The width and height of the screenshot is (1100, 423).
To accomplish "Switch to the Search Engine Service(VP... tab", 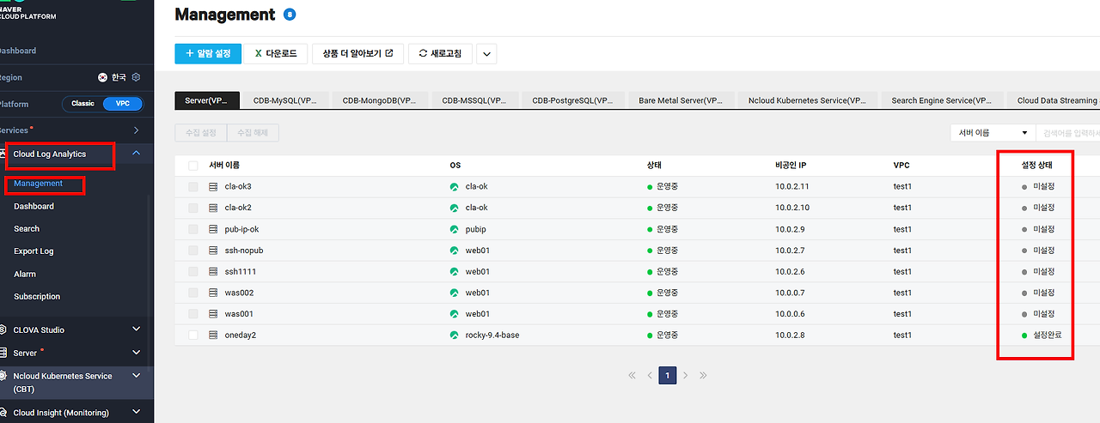I will point(941,100).
